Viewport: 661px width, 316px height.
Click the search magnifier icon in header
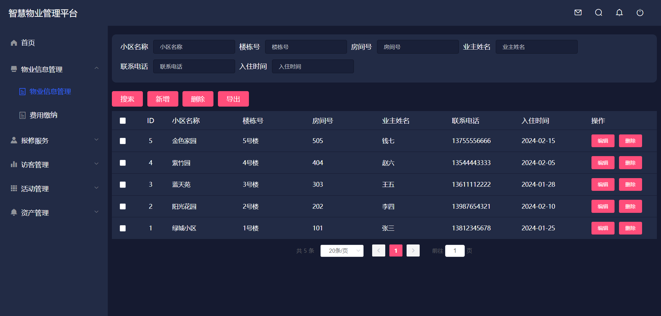tap(598, 12)
